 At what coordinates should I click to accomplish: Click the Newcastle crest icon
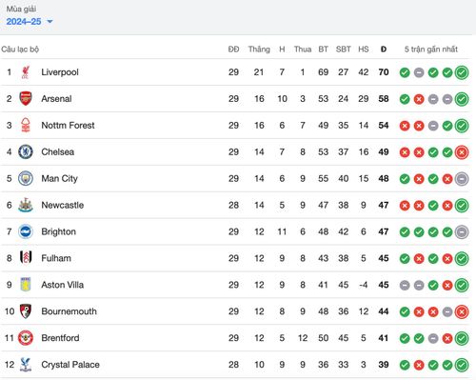[26, 205]
